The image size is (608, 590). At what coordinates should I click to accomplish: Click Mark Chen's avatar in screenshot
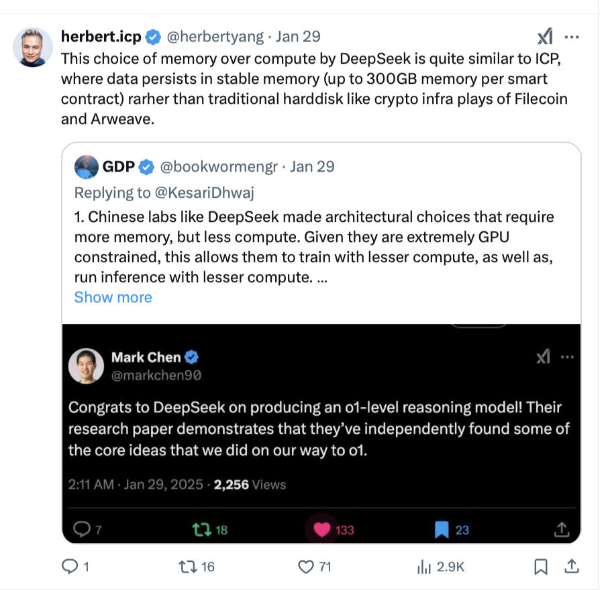(86, 366)
